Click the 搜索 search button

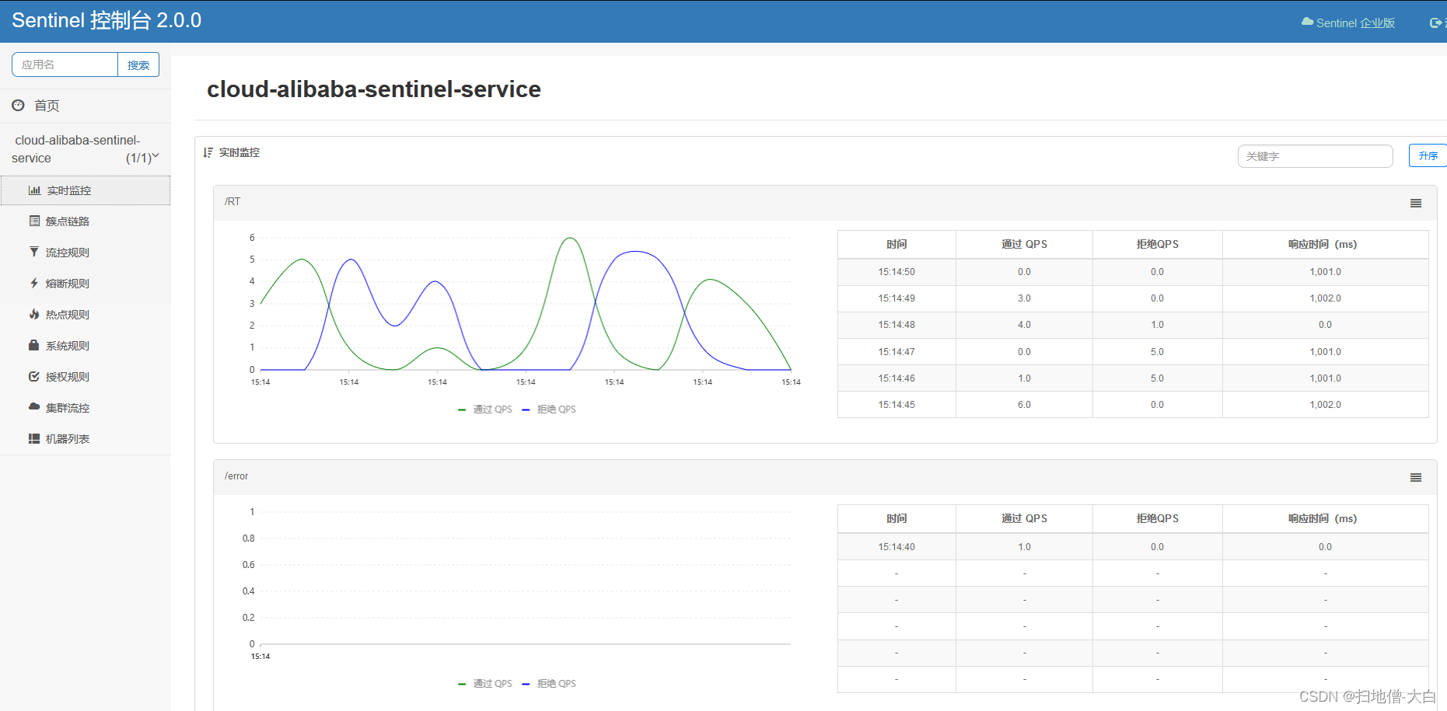pos(138,64)
